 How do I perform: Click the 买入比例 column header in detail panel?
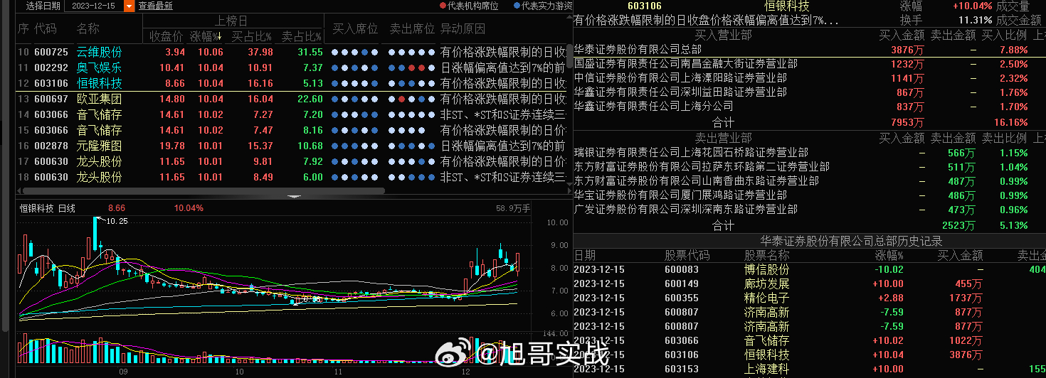pyautogui.click(x=1004, y=34)
